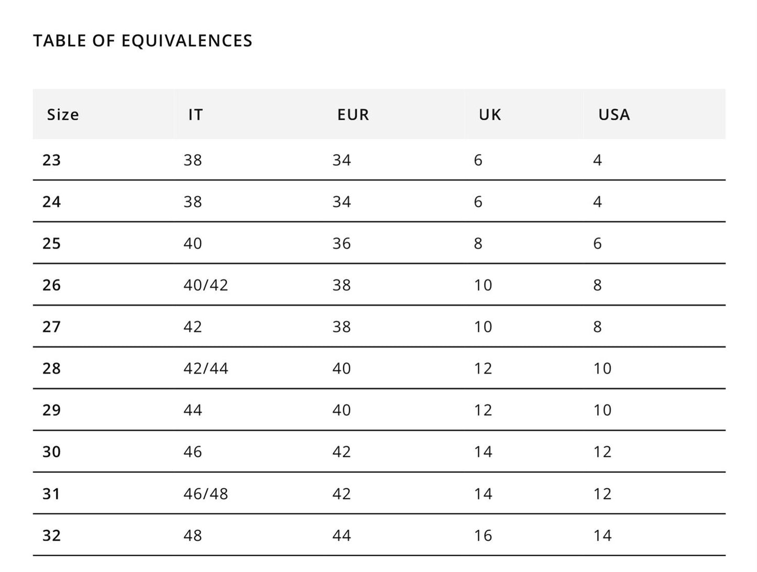757x572 pixels.
Task: Select size 30 row label
Action: coord(51,452)
